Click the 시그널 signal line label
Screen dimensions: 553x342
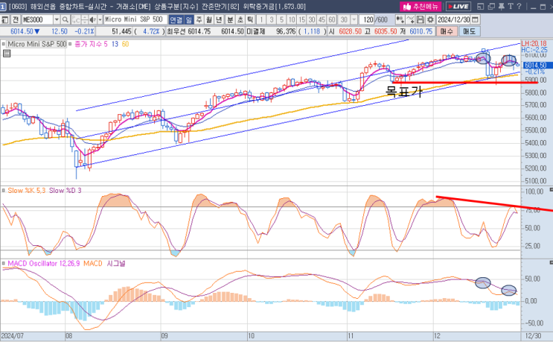click(116, 264)
